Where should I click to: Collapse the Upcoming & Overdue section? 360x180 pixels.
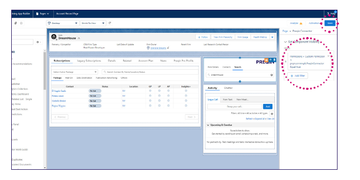tap(208, 125)
